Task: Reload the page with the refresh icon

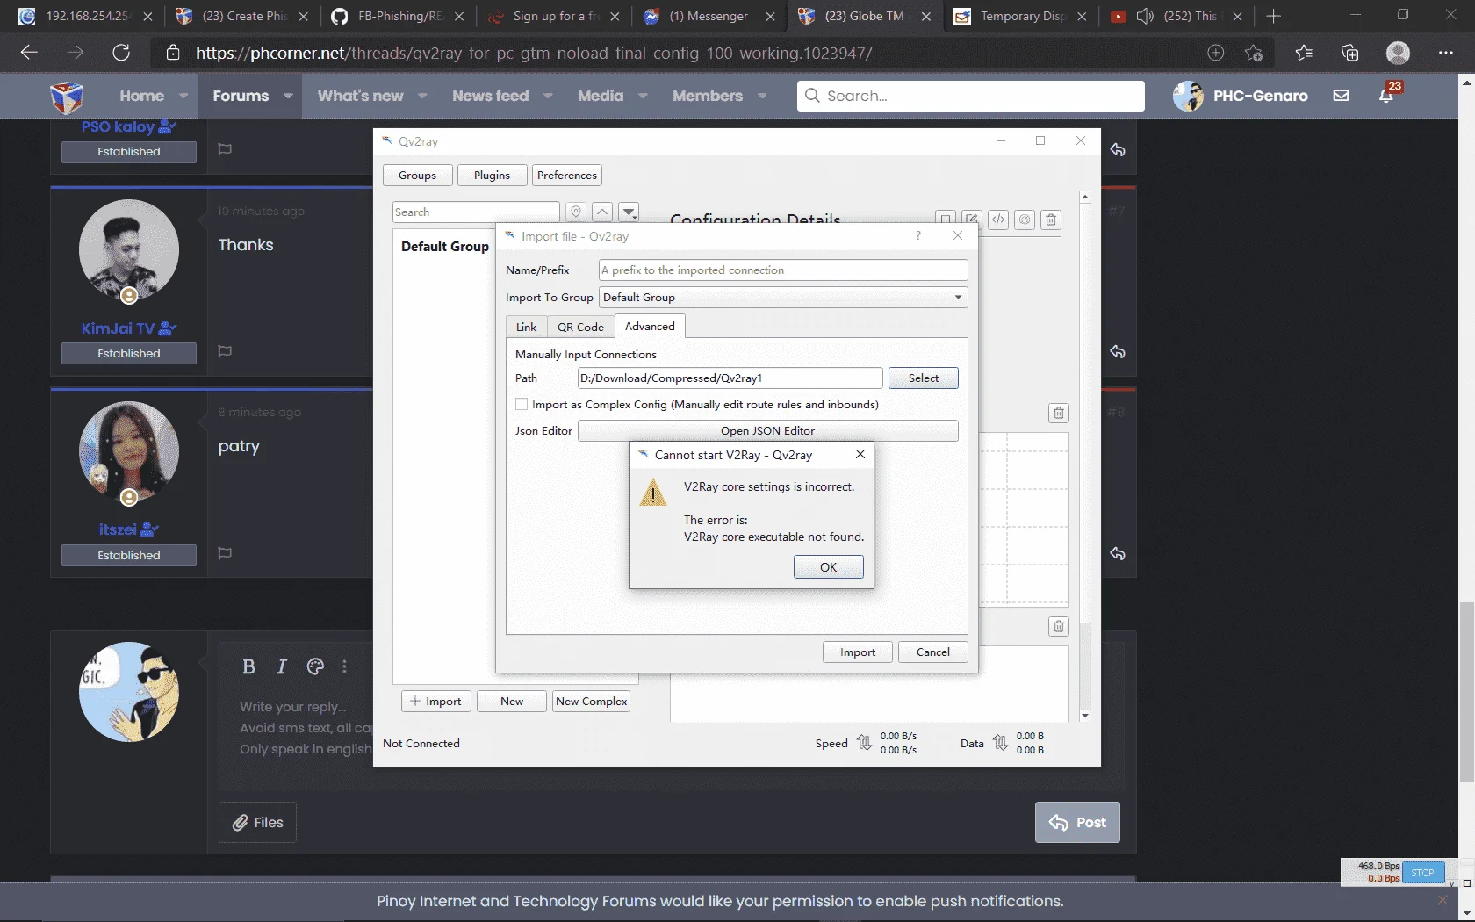Action: [121, 53]
